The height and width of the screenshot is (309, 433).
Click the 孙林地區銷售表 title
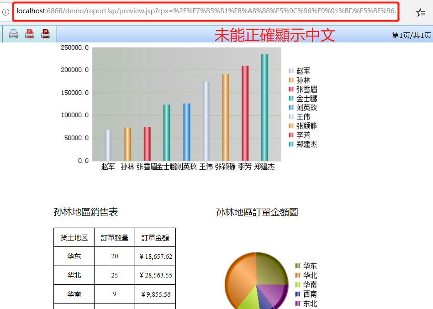(86, 212)
